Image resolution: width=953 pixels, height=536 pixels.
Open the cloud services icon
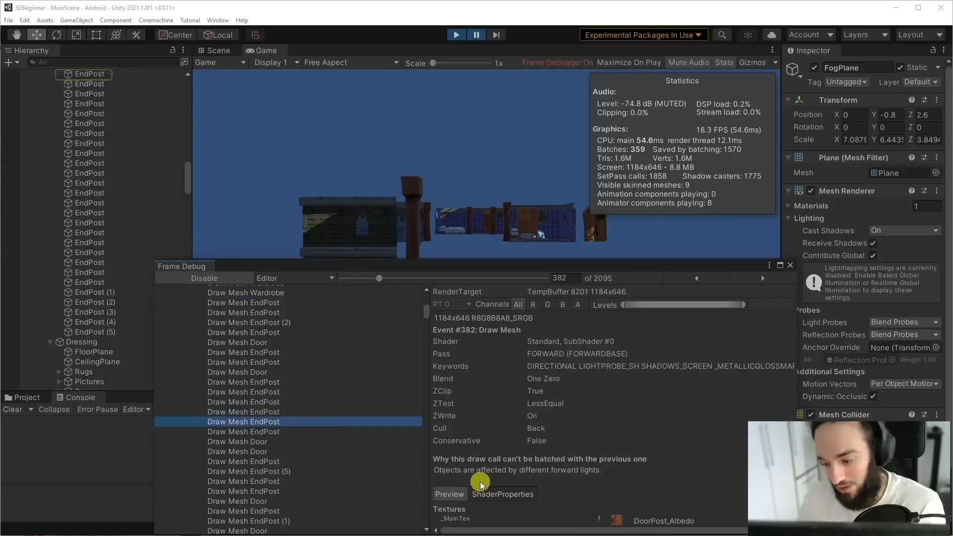771,35
